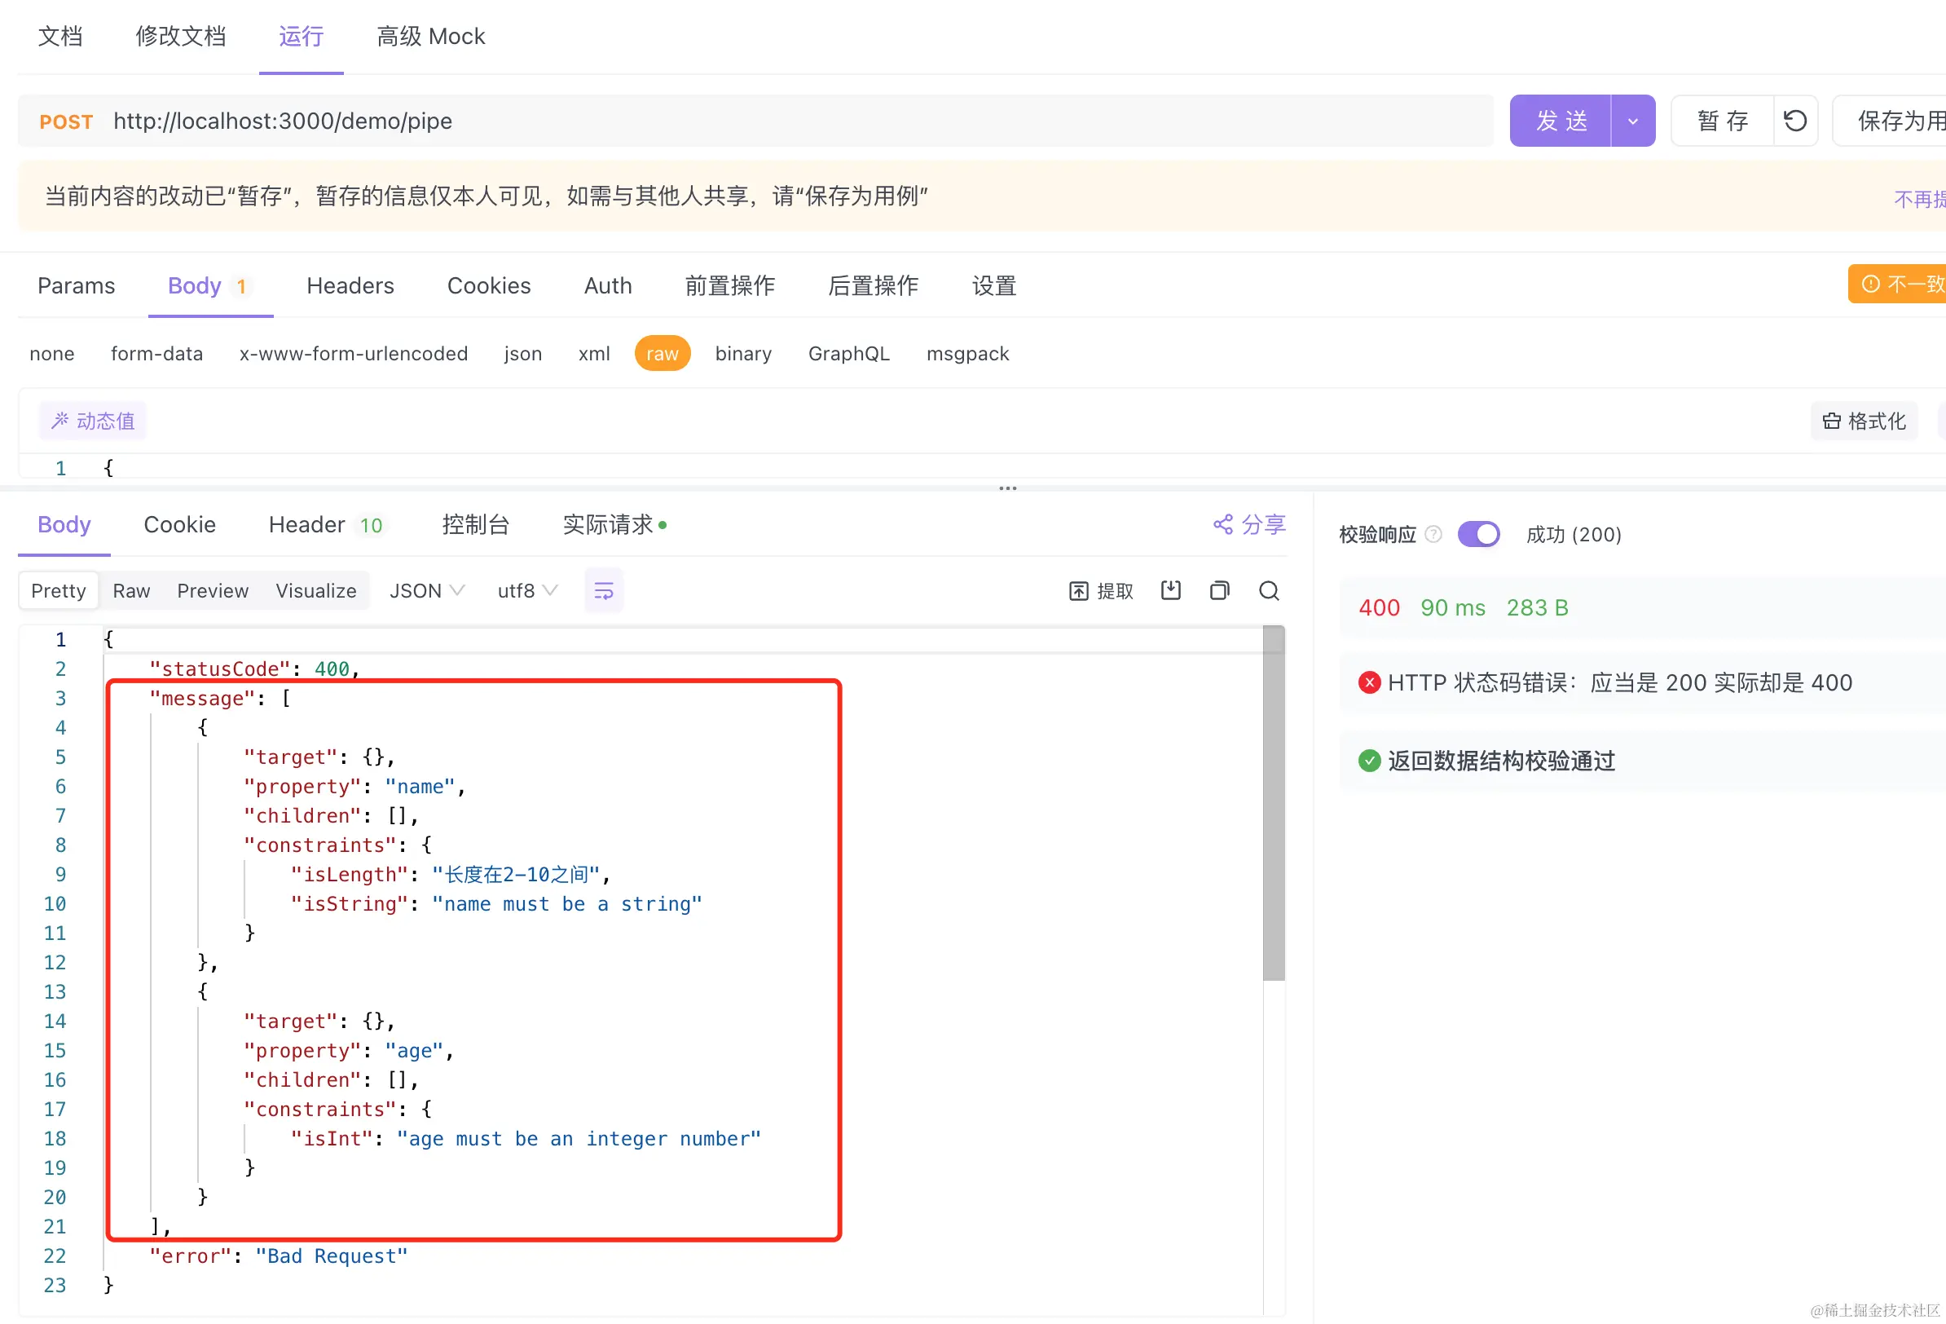
Task: Expand the JSON format dropdown
Action: point(426,591)
